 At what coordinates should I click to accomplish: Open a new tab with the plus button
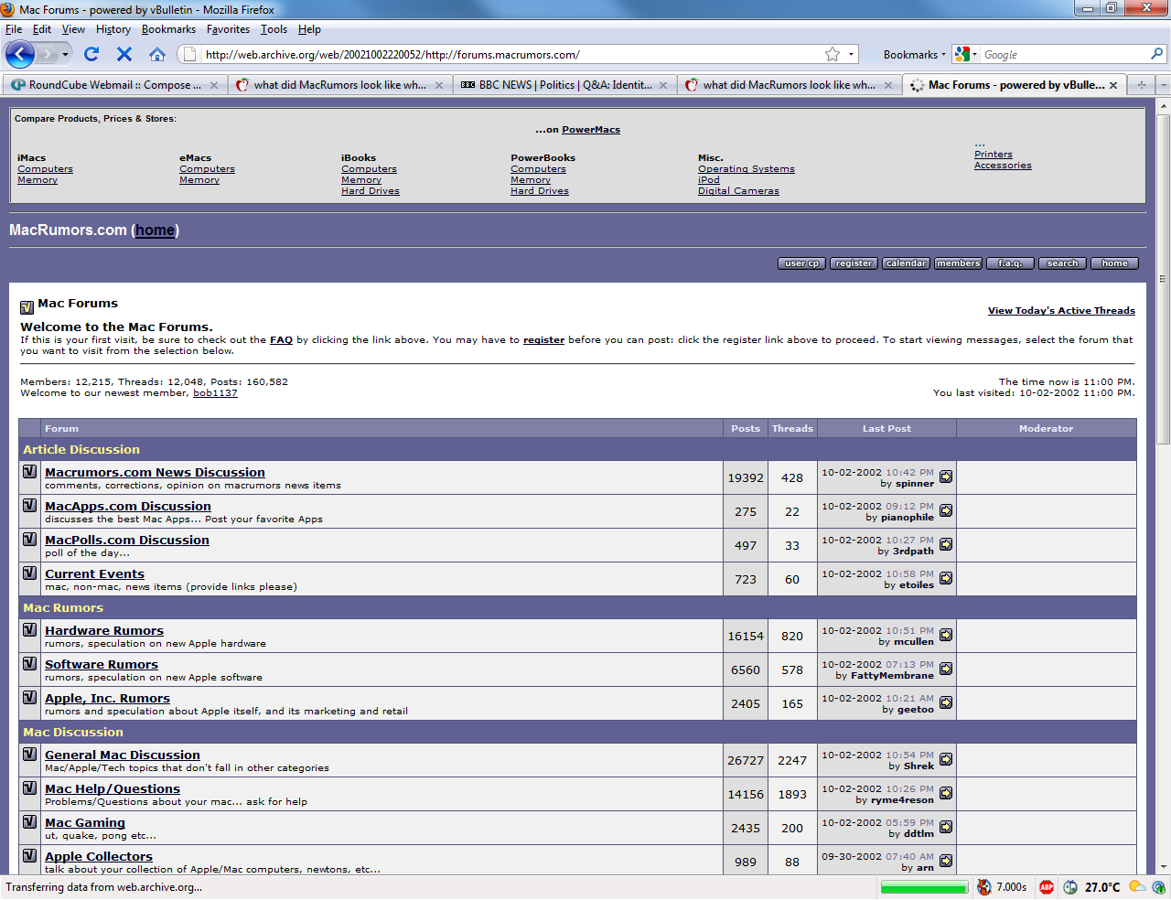1142,85
